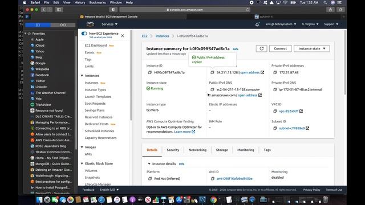Click the Info link beside instance summary
Screen dimensions: 365x205
[236, 49]
